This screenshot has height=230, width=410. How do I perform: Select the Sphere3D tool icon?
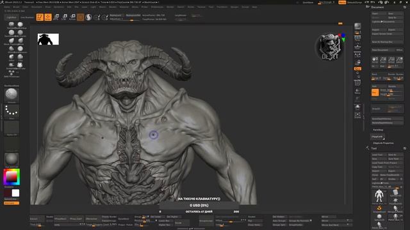[379, 217]
